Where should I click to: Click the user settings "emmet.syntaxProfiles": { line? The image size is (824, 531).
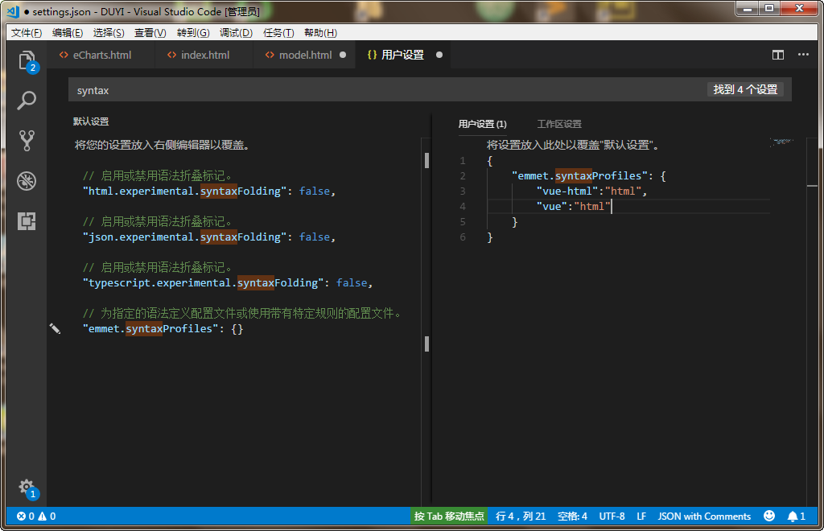point(588,176)
